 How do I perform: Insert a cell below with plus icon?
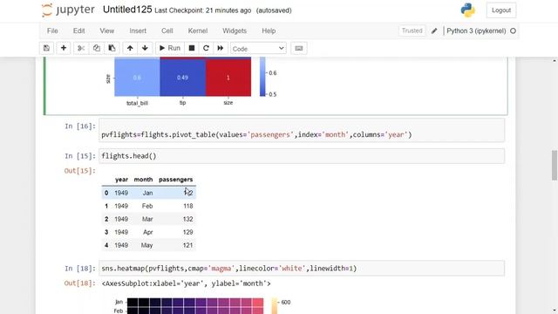tap(64, 48)
